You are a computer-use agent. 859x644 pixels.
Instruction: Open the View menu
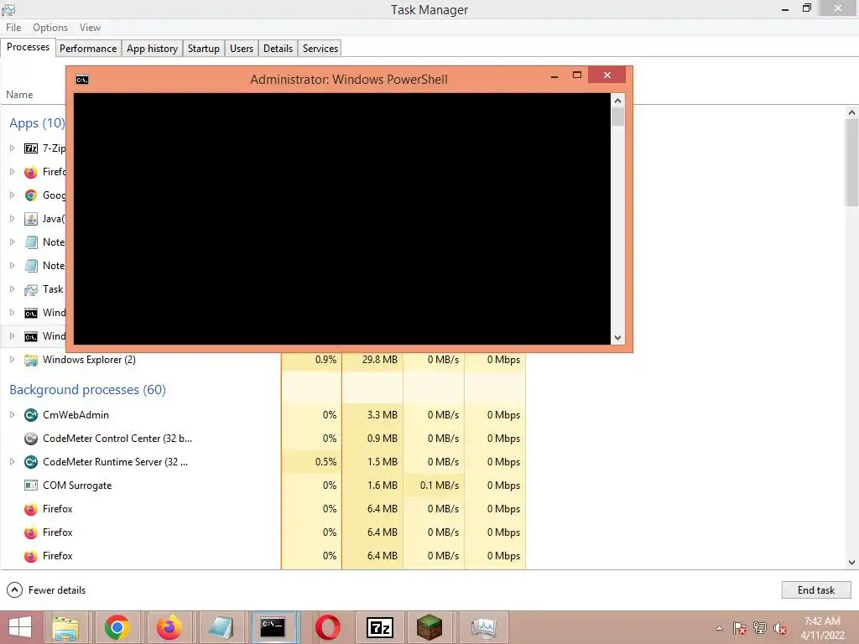[x=90, y=28]
